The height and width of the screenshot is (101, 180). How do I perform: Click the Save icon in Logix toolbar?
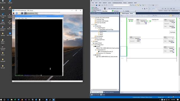point(96,5)
